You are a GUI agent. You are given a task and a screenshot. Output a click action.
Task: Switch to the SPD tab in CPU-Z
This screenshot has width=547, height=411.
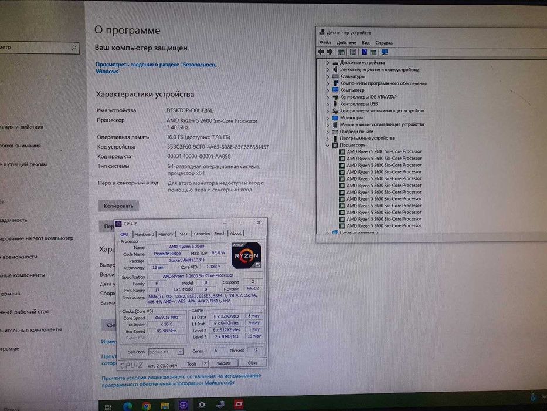coord(184,234)
